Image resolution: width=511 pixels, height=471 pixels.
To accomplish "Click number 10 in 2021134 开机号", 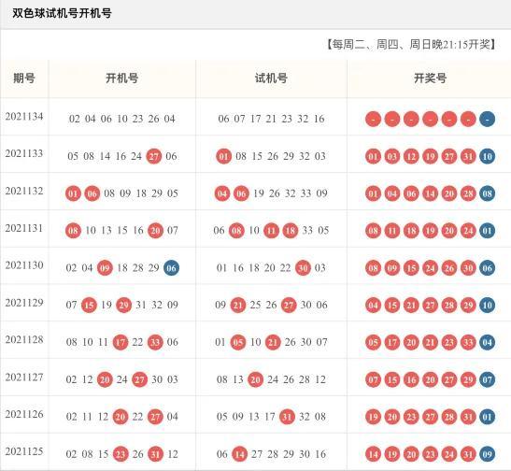I will coord(122,119).
